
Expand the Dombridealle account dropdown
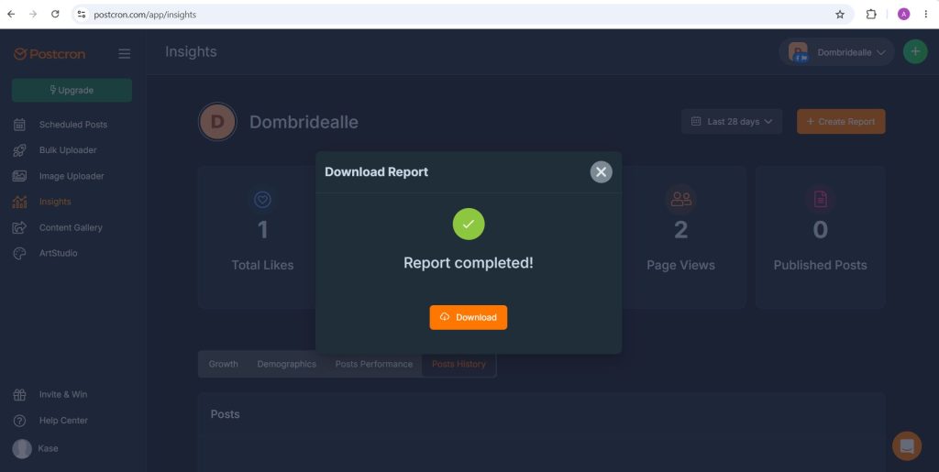tap(836, 52)
